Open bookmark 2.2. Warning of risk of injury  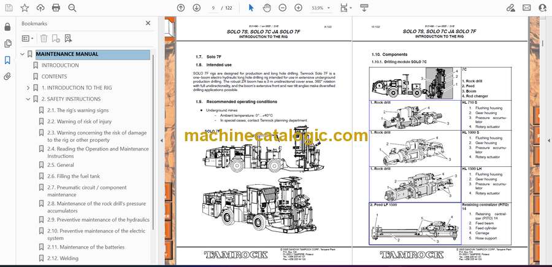click(x=80, y=122)
